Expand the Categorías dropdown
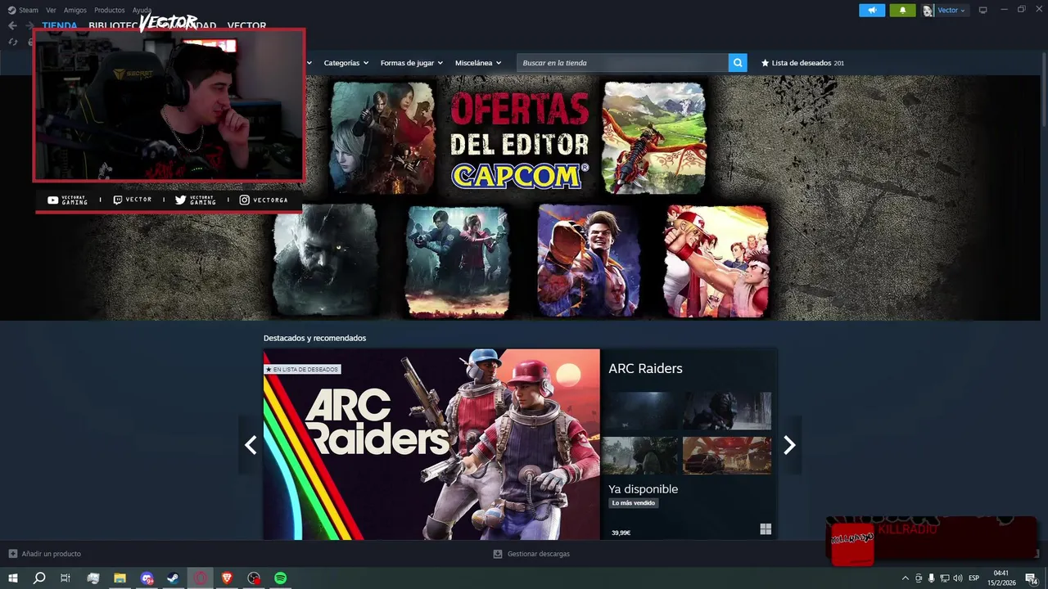 346,63
